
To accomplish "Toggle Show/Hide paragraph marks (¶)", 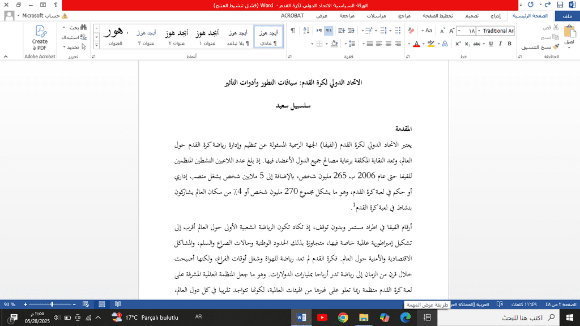I will click(293, 31).
